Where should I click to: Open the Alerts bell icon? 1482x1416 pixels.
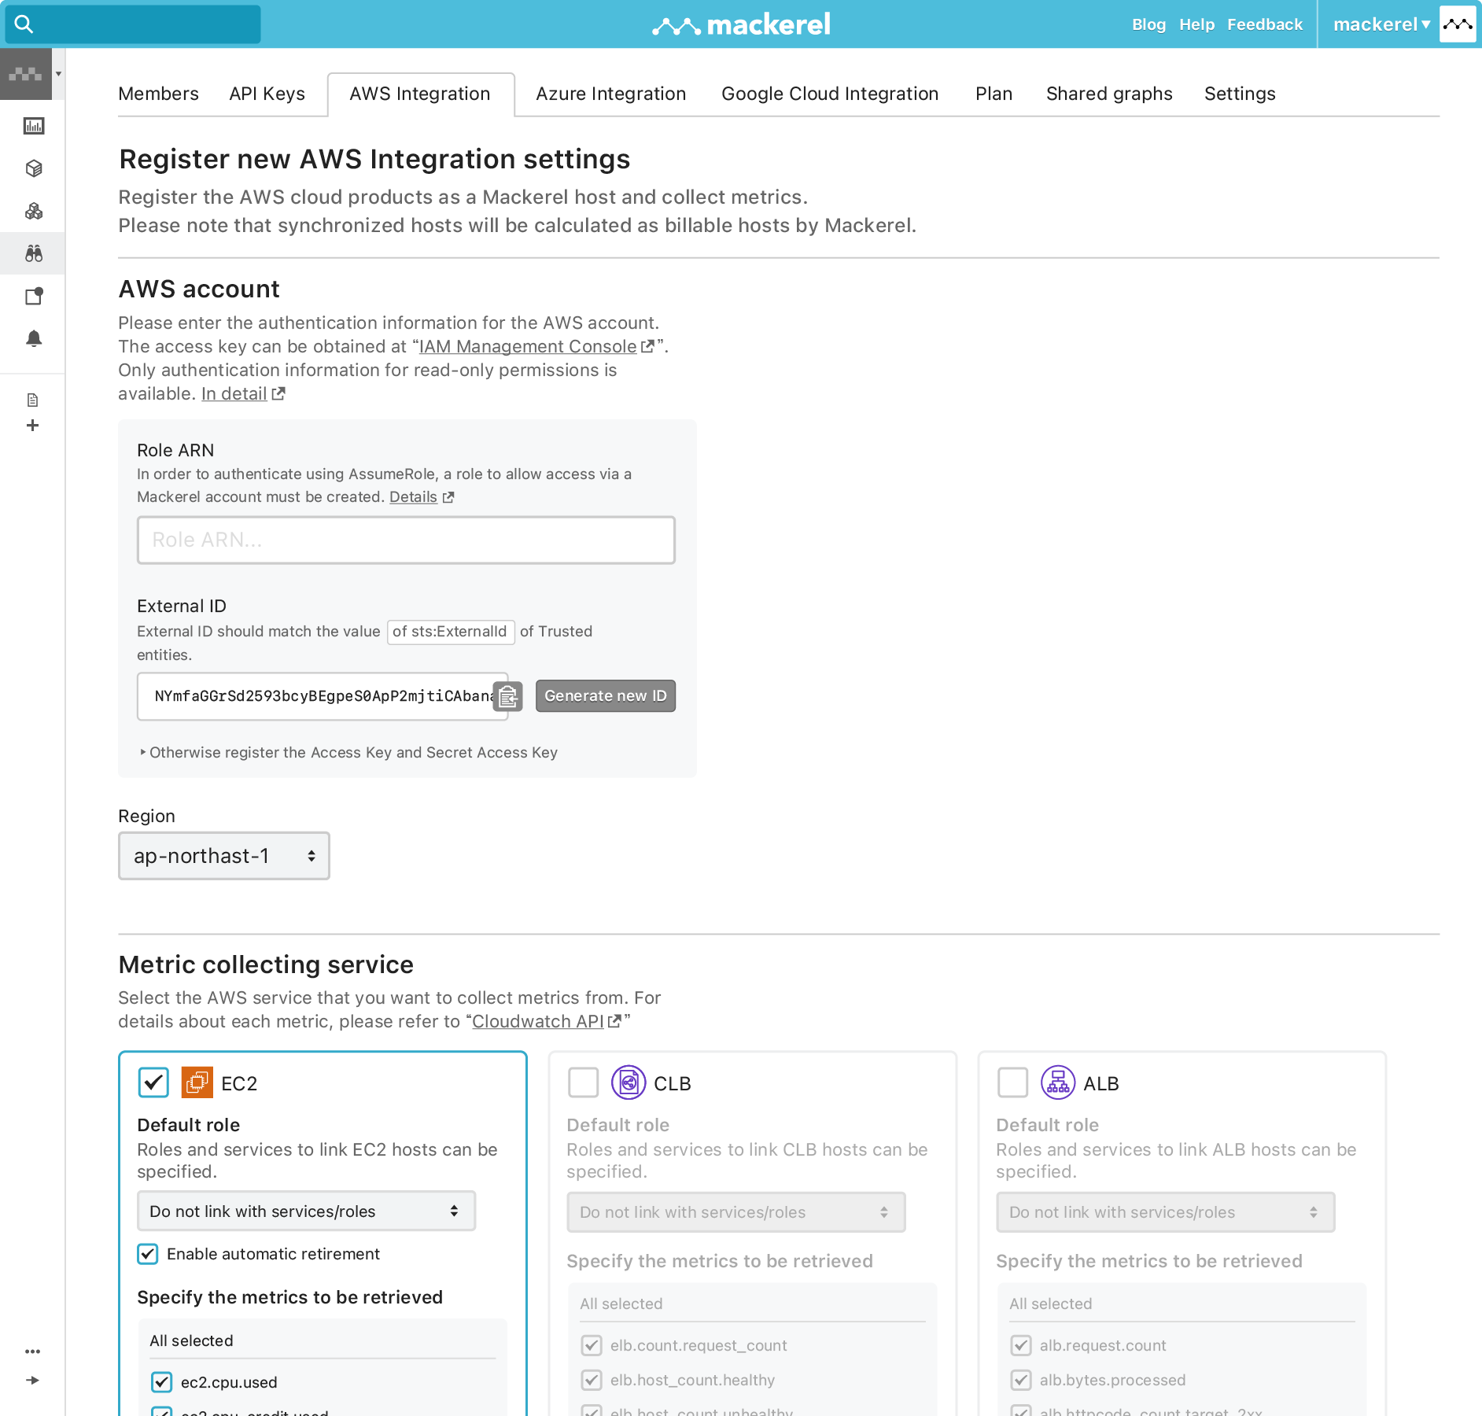tap(33, 340)
